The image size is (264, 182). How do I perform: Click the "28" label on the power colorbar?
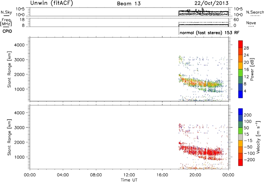click(x=246, y=48)
